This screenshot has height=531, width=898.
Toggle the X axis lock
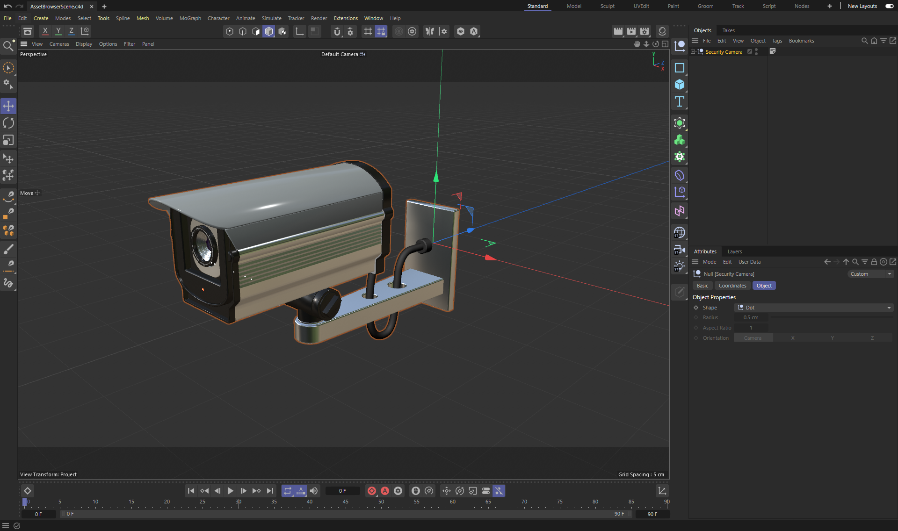coord(45,31)
